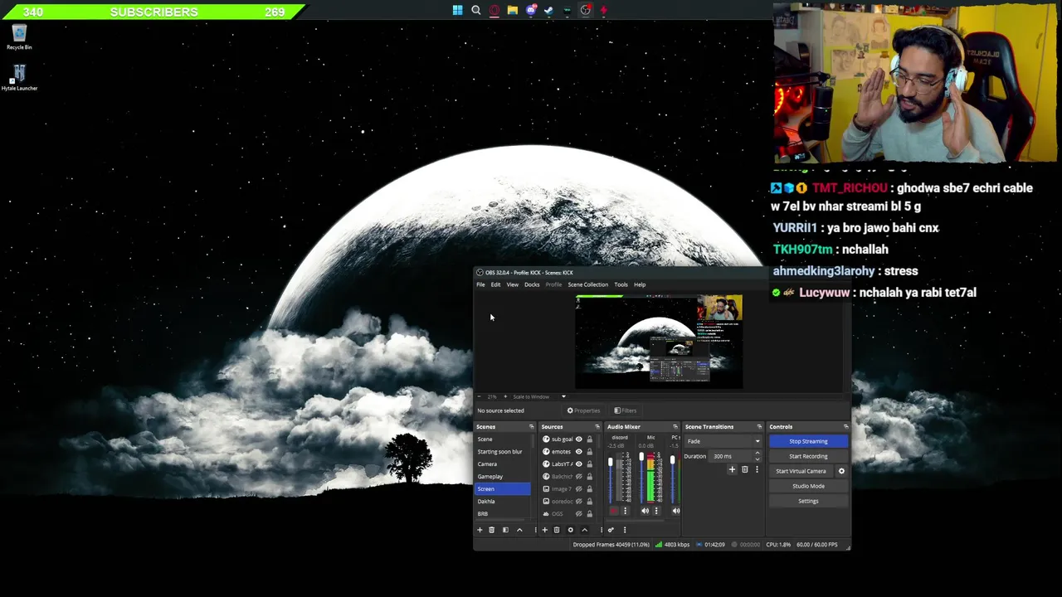1062x597 pixels.
Task: Click Start Recording button
Action: point(808,456)
